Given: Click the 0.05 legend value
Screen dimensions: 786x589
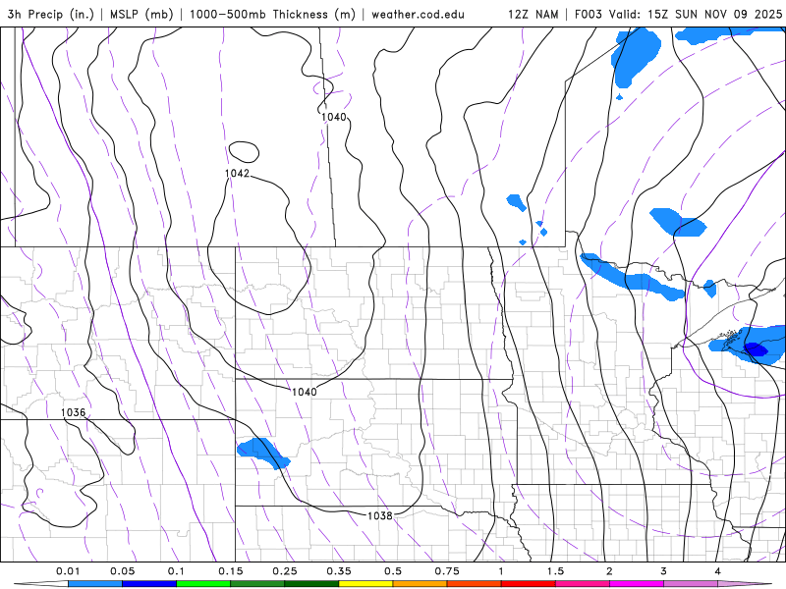Looking at the screenshot, I should (x=122, y=571).
